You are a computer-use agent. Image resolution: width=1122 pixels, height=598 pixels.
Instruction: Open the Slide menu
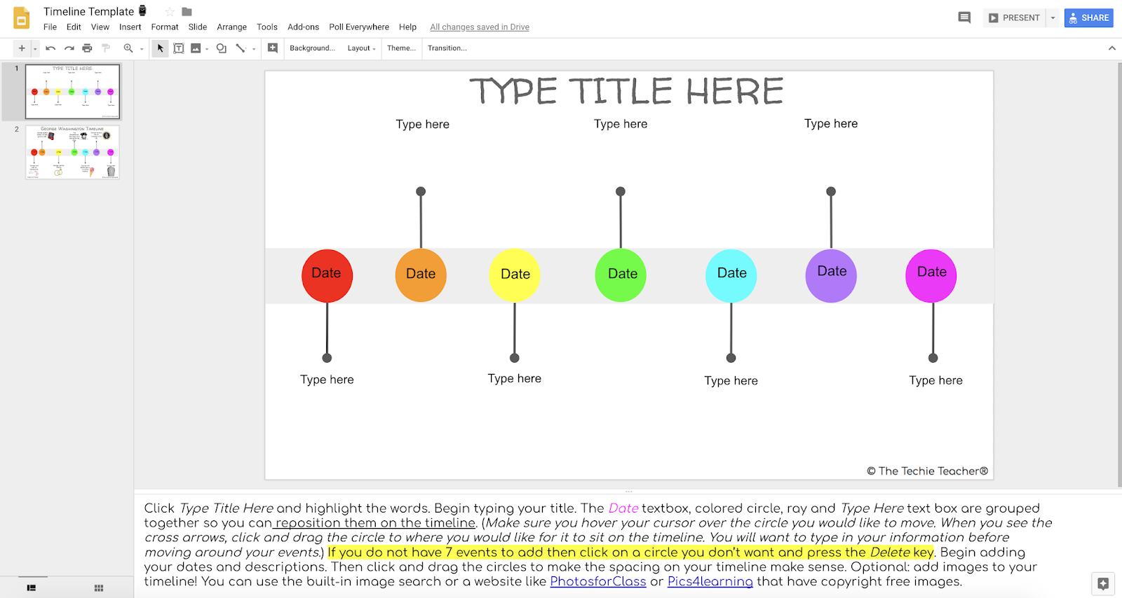[198, 27]
